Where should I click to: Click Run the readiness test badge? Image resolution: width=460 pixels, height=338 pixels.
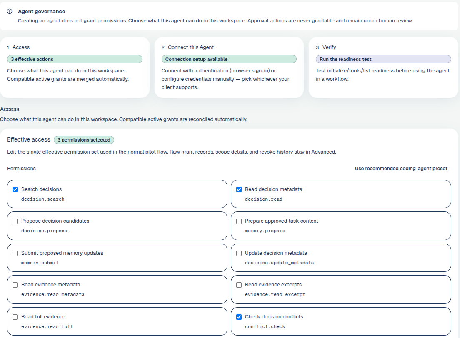click(x=383, y=59)
